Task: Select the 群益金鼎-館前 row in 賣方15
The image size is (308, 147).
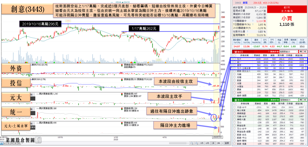Action: click(x=268, y=132)
